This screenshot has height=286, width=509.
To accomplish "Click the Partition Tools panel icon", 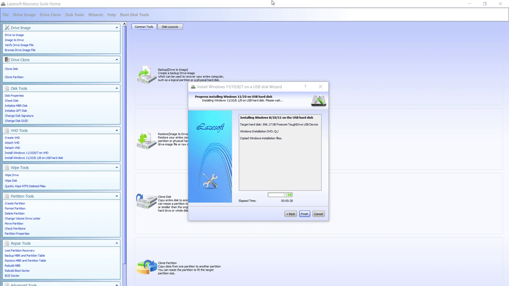I will (7, 196).
